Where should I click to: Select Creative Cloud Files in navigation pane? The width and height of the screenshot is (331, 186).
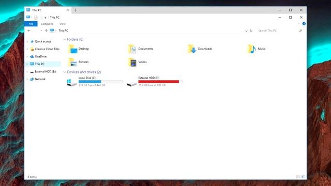click(47, 49)
